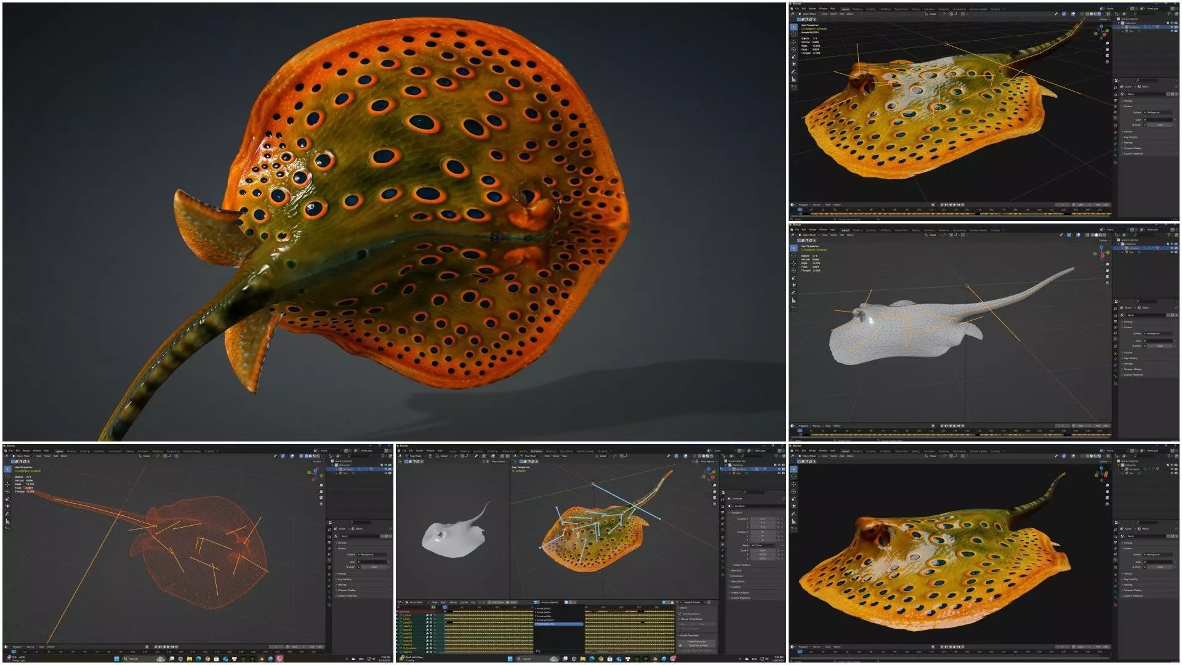The image size is (1182, 665).
Task: Enable Rendered shading in top textured stingray window
Action: (1099, 14)
